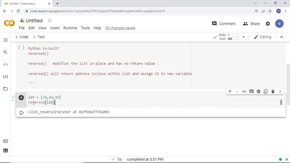Click the green connection status dot
Screen dimensions: 290x163
click(280, 159)
